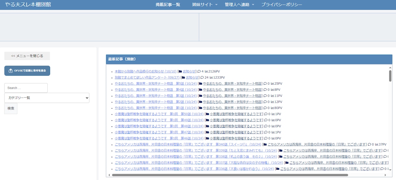Viewport: 396px width, 180px height.
Task: Click the right arrow of horizontal scrollbar
Action: pos(386,175)
